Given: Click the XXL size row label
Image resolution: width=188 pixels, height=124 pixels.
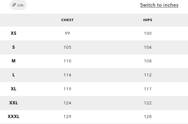Looking at the screenshot, I should pos(14,103).
